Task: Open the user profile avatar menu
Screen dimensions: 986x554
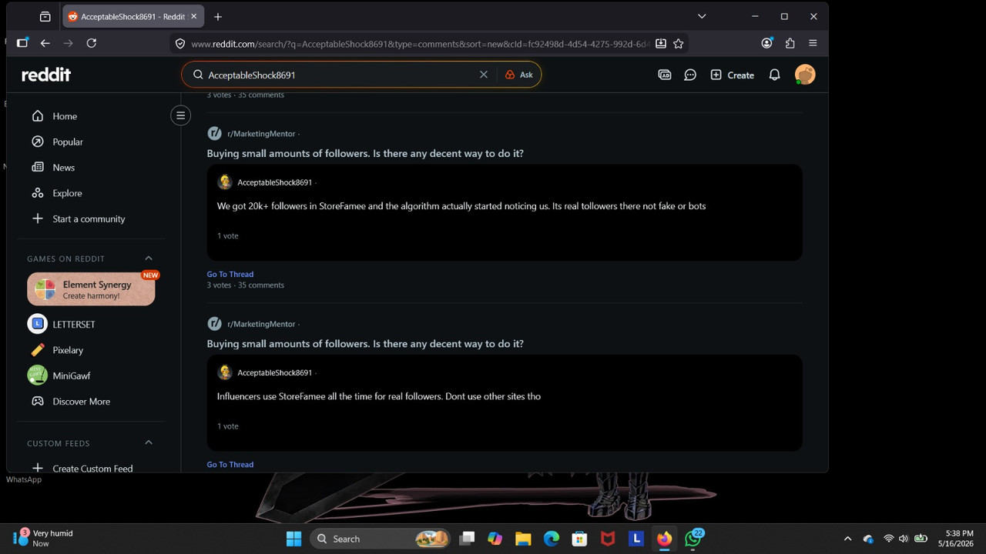Action: click(x=805, y=75)
